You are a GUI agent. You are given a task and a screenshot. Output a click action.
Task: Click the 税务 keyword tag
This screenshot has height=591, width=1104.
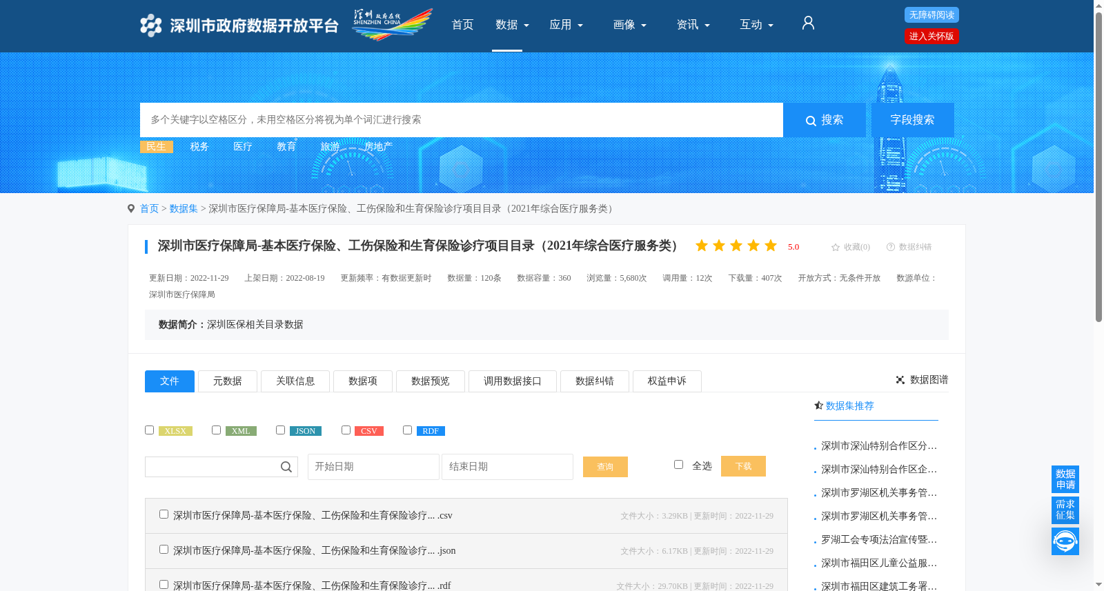pyautogui.click(x=199, y=147)
